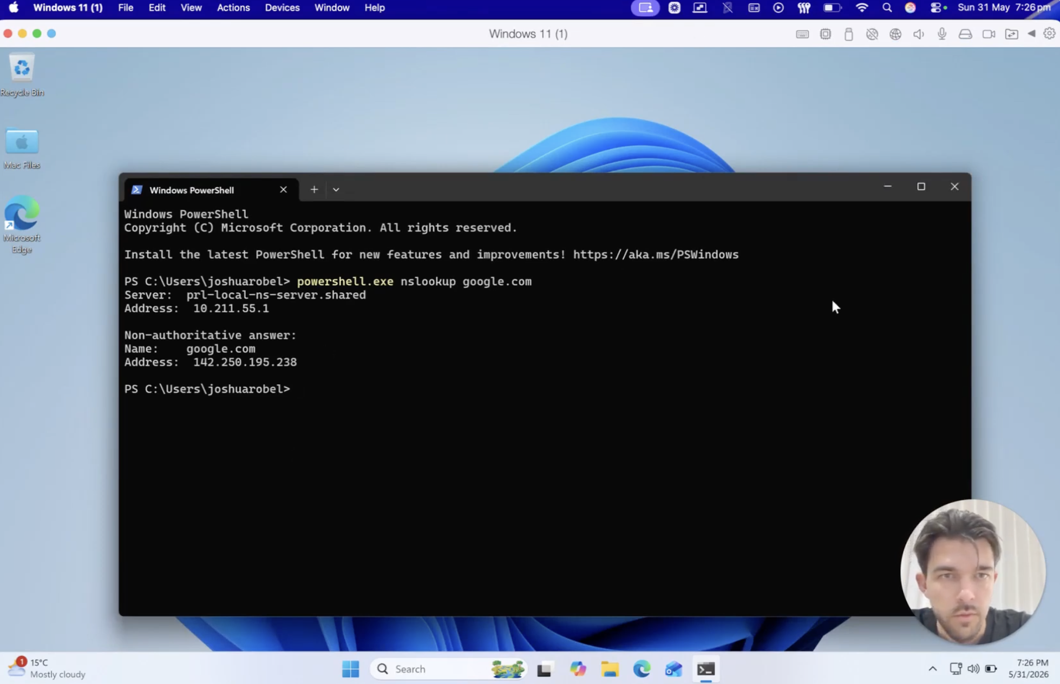Show hidden icons in the system tray
Screen dimensions: 1060x684
[x=933, y=669]
